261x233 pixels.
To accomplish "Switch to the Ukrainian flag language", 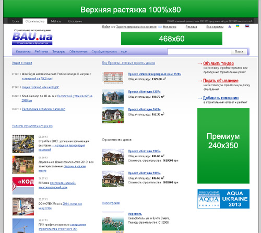I will [238, 26].
